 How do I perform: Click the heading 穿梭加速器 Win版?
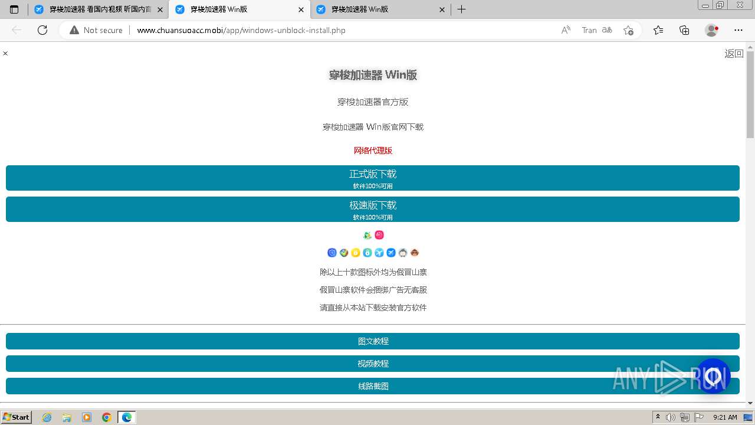click(373, 75)
